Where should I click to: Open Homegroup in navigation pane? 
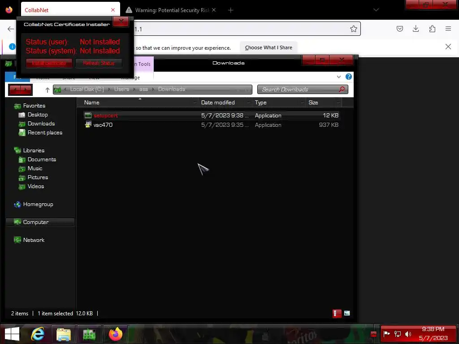[38, 204]
